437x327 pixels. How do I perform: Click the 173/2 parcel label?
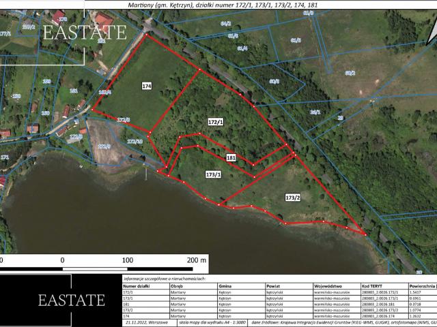click(x=292, y=197)
